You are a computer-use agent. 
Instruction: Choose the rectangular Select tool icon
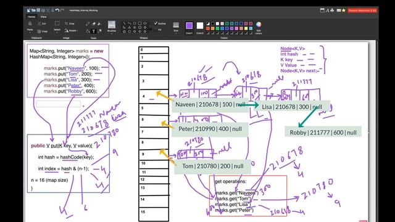tap(57, 23)
